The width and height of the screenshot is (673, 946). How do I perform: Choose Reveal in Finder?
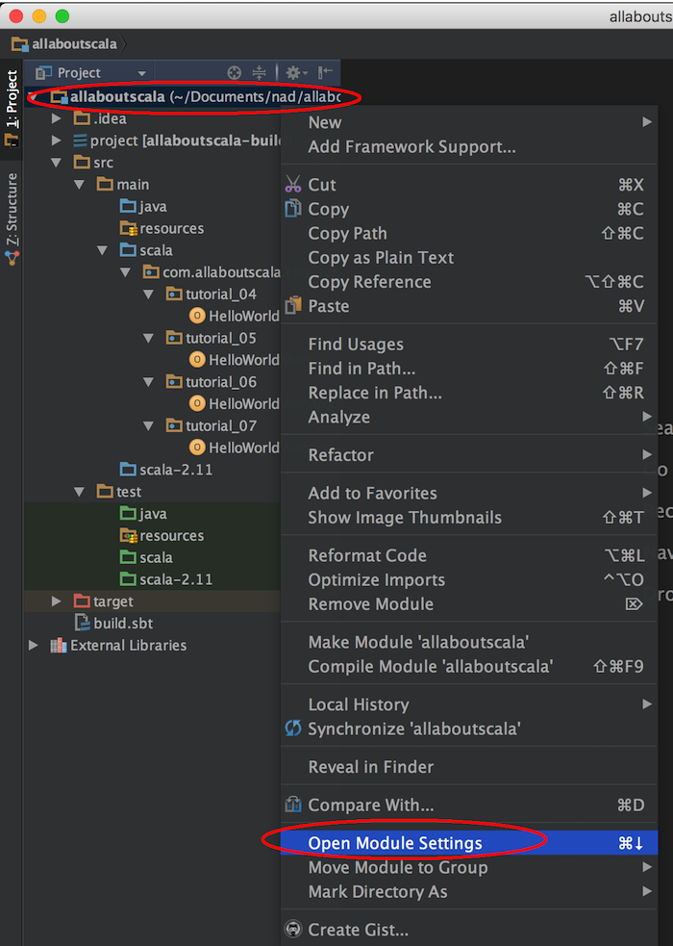point(469,766)
